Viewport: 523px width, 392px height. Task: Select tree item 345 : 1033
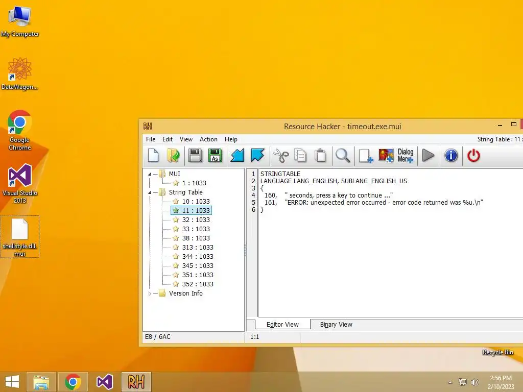[198, 265]
